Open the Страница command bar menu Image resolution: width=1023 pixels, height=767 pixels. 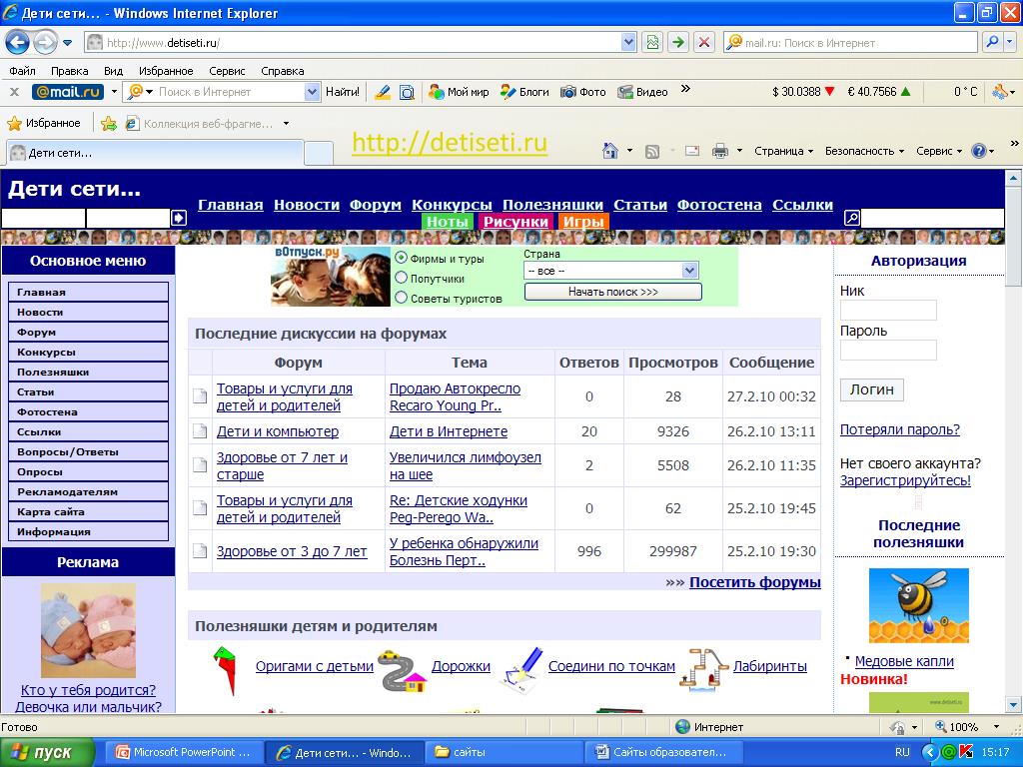coord(783,152)
